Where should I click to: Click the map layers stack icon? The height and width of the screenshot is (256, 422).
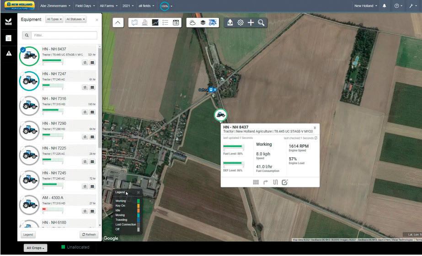point(203,22)
